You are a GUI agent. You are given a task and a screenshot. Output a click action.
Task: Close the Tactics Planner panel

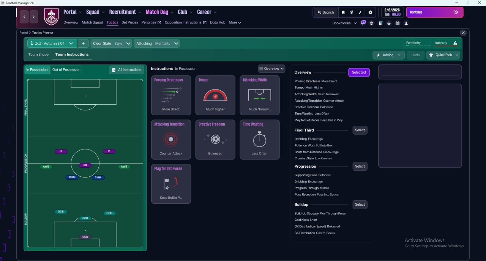pos(463,33)
